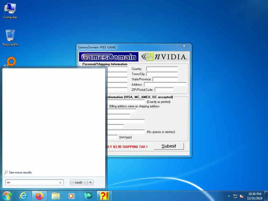268x201 pixels.
Task: Click the green-blue globe taskbar icon
Action: click(x=88, y=196)
